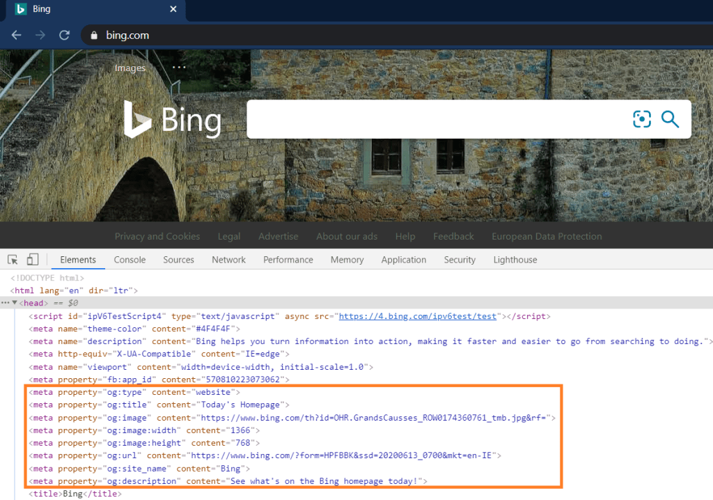Click the ipv6test script source URL
713x500 pixels.
pyautogui.click(x=418, y=316)
